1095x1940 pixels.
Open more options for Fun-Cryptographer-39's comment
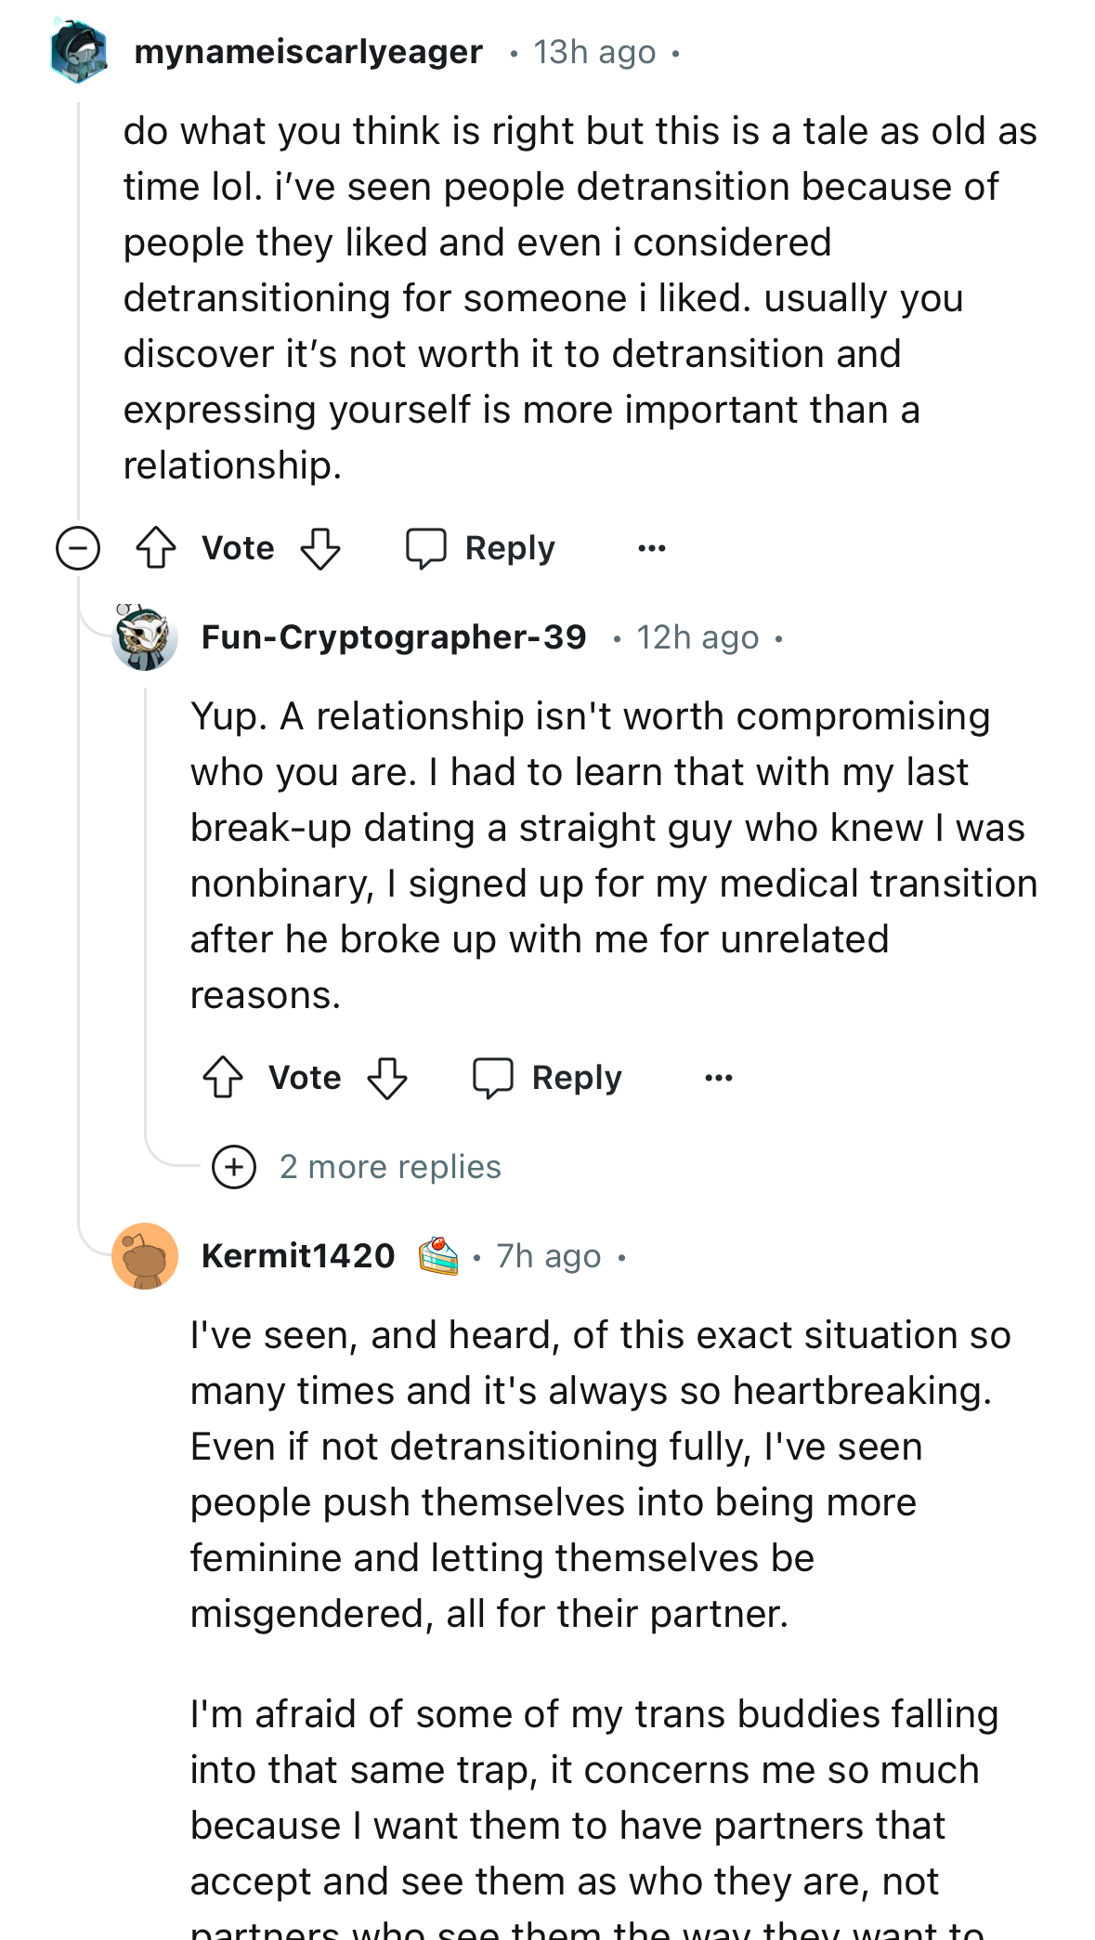(719, 1078)
